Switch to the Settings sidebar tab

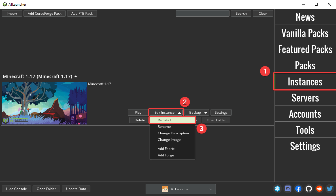click(x=305, y=146)
